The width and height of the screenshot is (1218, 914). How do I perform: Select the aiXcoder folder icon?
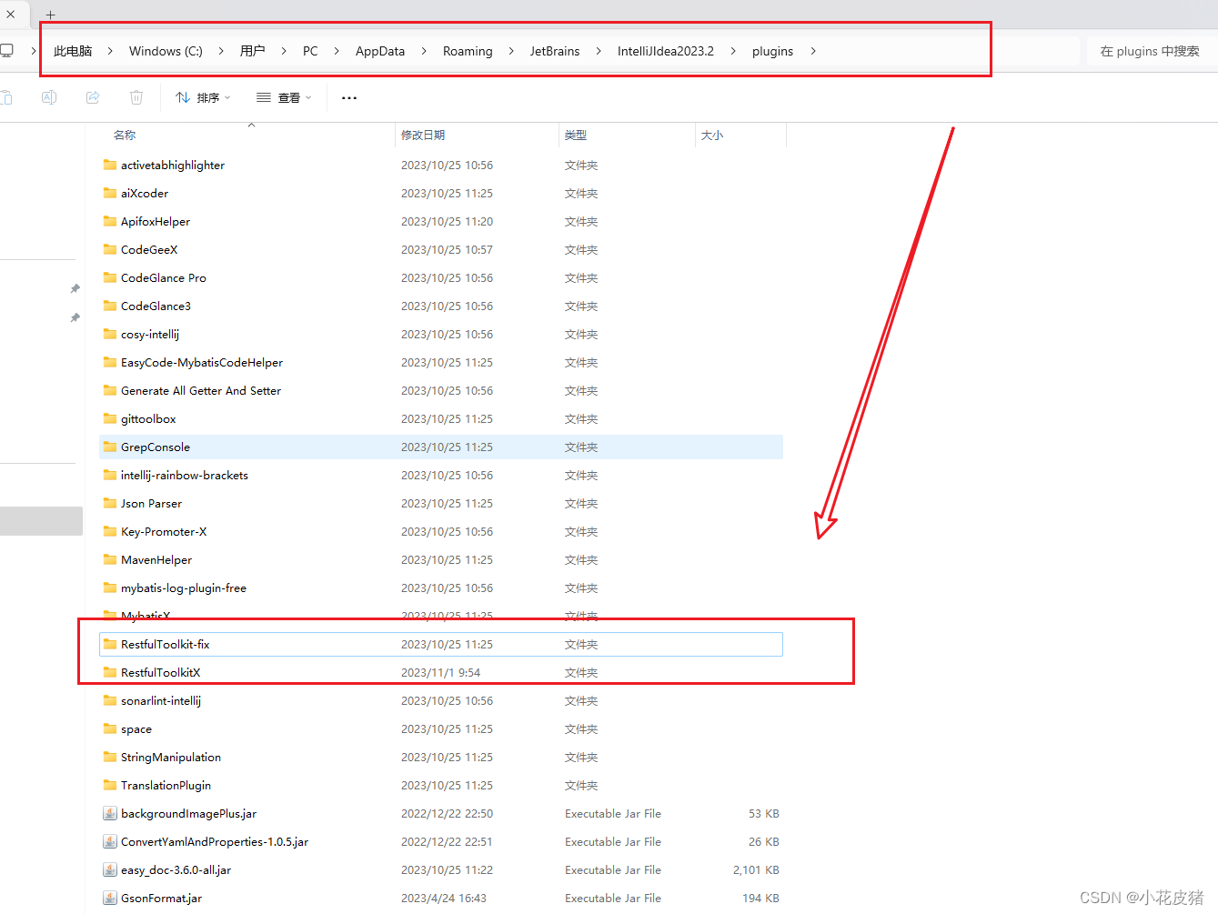(x=110, y=193)
